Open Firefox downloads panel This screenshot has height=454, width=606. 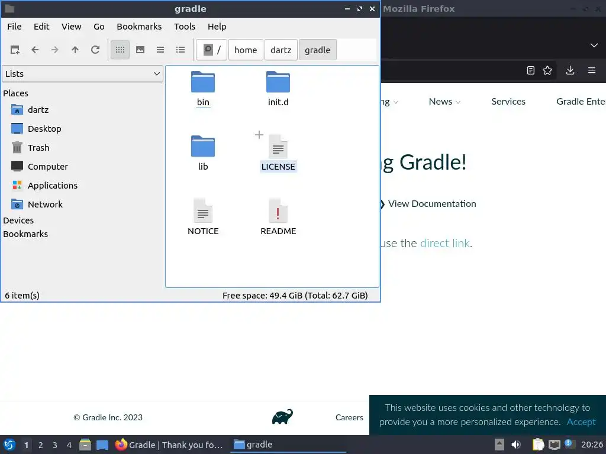[570, 70]
